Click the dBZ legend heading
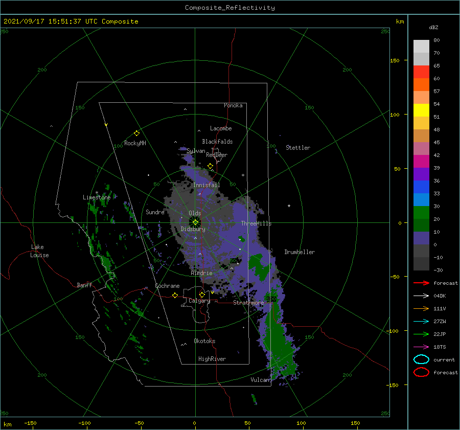 (x=433, y=27)
